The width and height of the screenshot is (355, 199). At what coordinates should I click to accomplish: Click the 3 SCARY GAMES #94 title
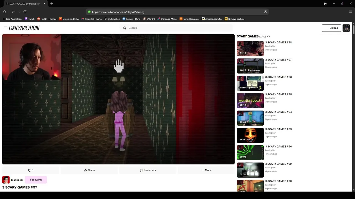point(278,112)
